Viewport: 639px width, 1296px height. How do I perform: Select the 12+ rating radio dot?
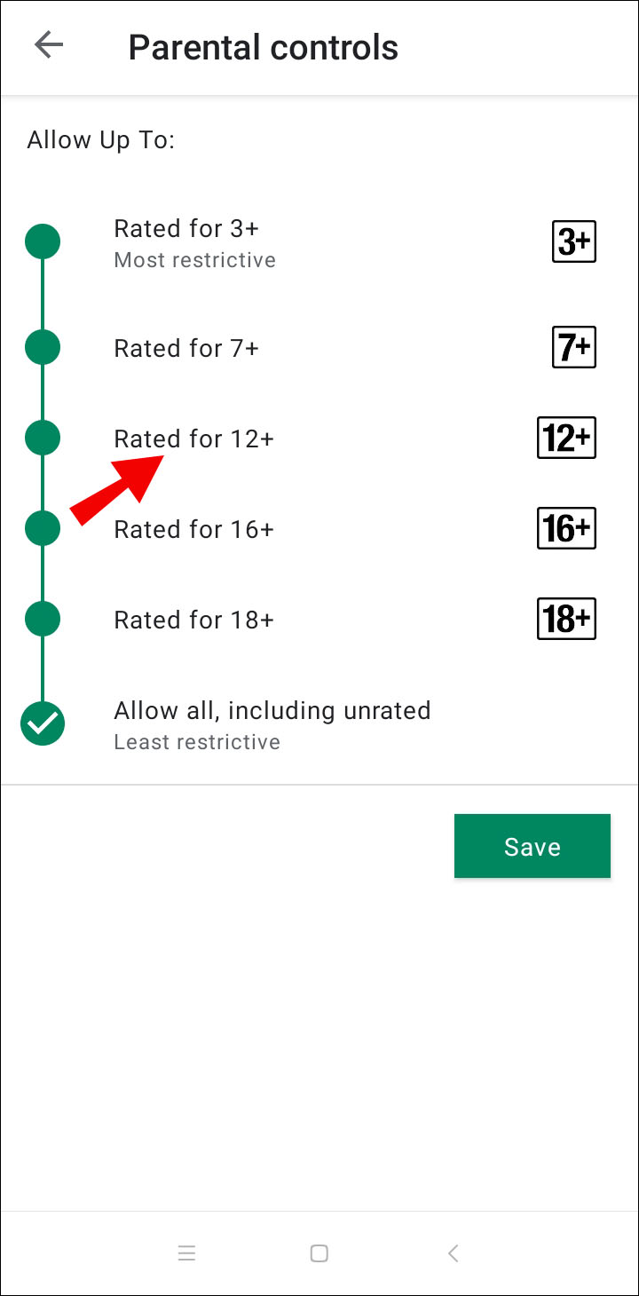click(x=43, y=438)
